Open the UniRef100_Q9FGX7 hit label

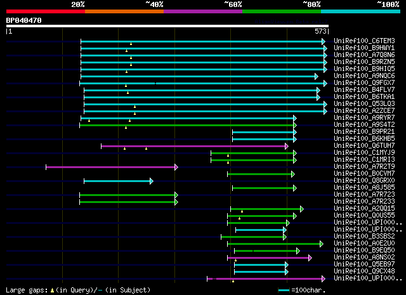(364, 83)
